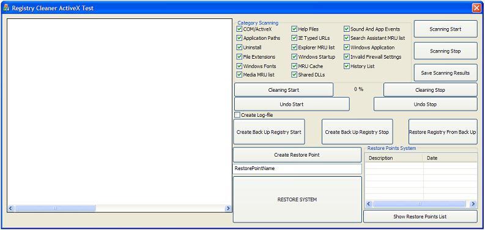The height and width of the screenshot is (230, 485).
Task: Click left arrow of main list scrollbar
Action: (11, 209)
